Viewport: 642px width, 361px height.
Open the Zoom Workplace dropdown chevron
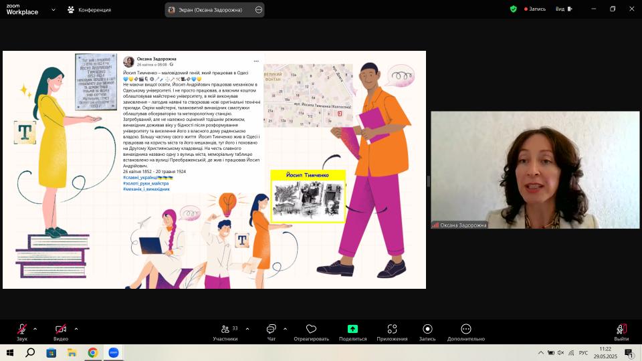[x=52, y=10]
